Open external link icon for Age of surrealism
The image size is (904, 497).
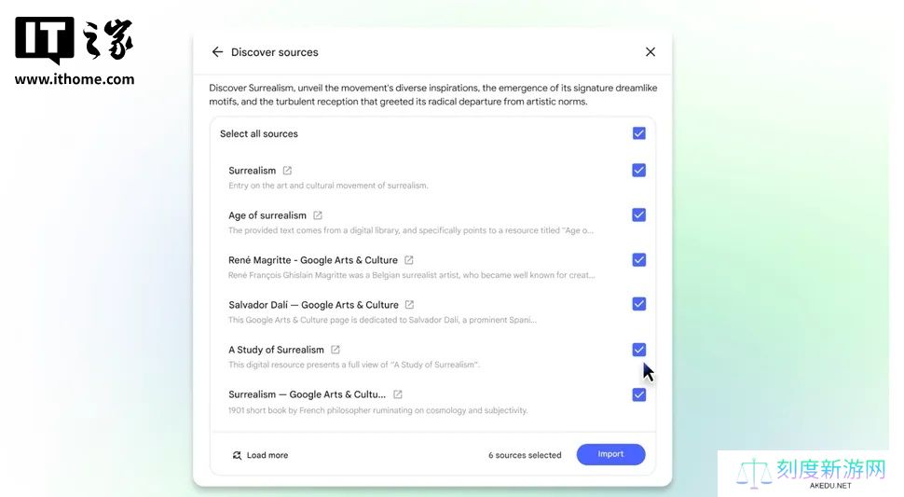point(318,215)
